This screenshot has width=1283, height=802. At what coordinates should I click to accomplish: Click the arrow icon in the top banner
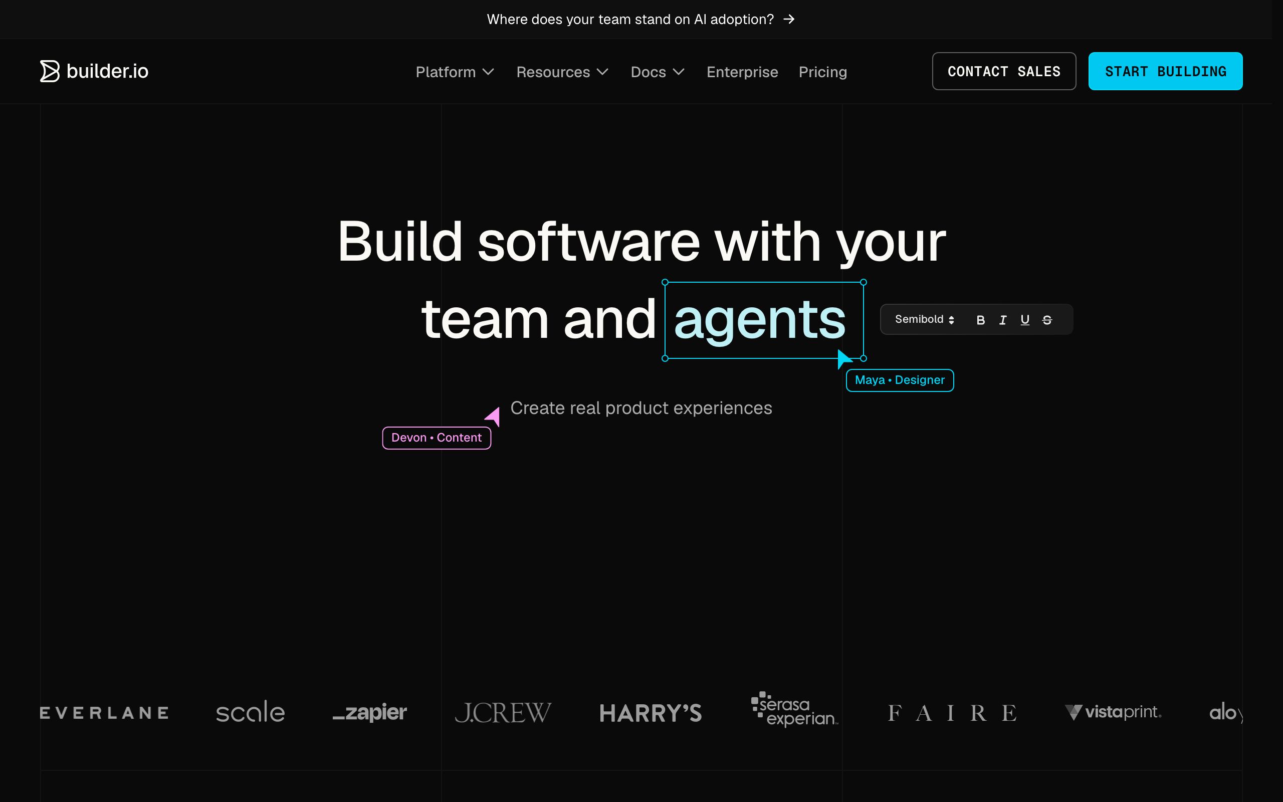point(789,19)
